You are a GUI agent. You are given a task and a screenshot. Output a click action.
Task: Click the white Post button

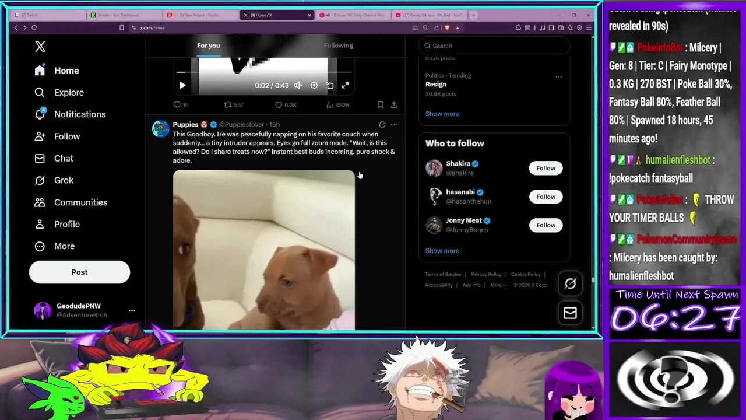click(79, 272)
